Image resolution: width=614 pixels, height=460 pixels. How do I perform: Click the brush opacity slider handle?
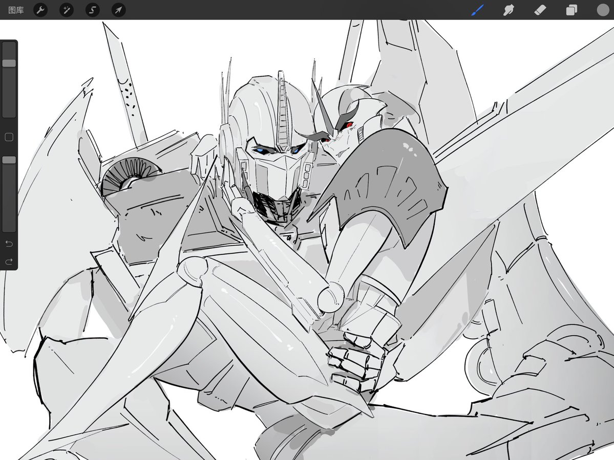[9, 160]
